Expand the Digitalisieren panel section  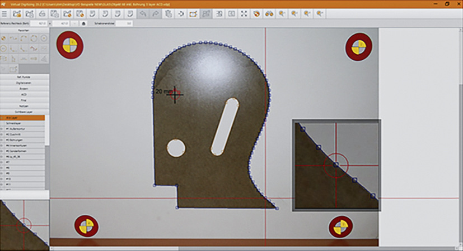click(24, 82)
